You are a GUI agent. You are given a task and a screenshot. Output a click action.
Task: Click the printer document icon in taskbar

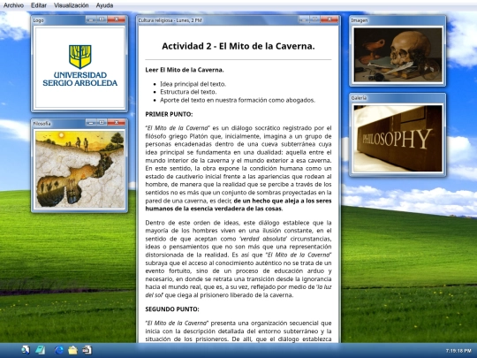[x=87, y=350]
